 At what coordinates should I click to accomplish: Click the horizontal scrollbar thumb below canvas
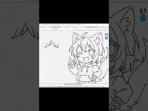click(x=73, y=84)
